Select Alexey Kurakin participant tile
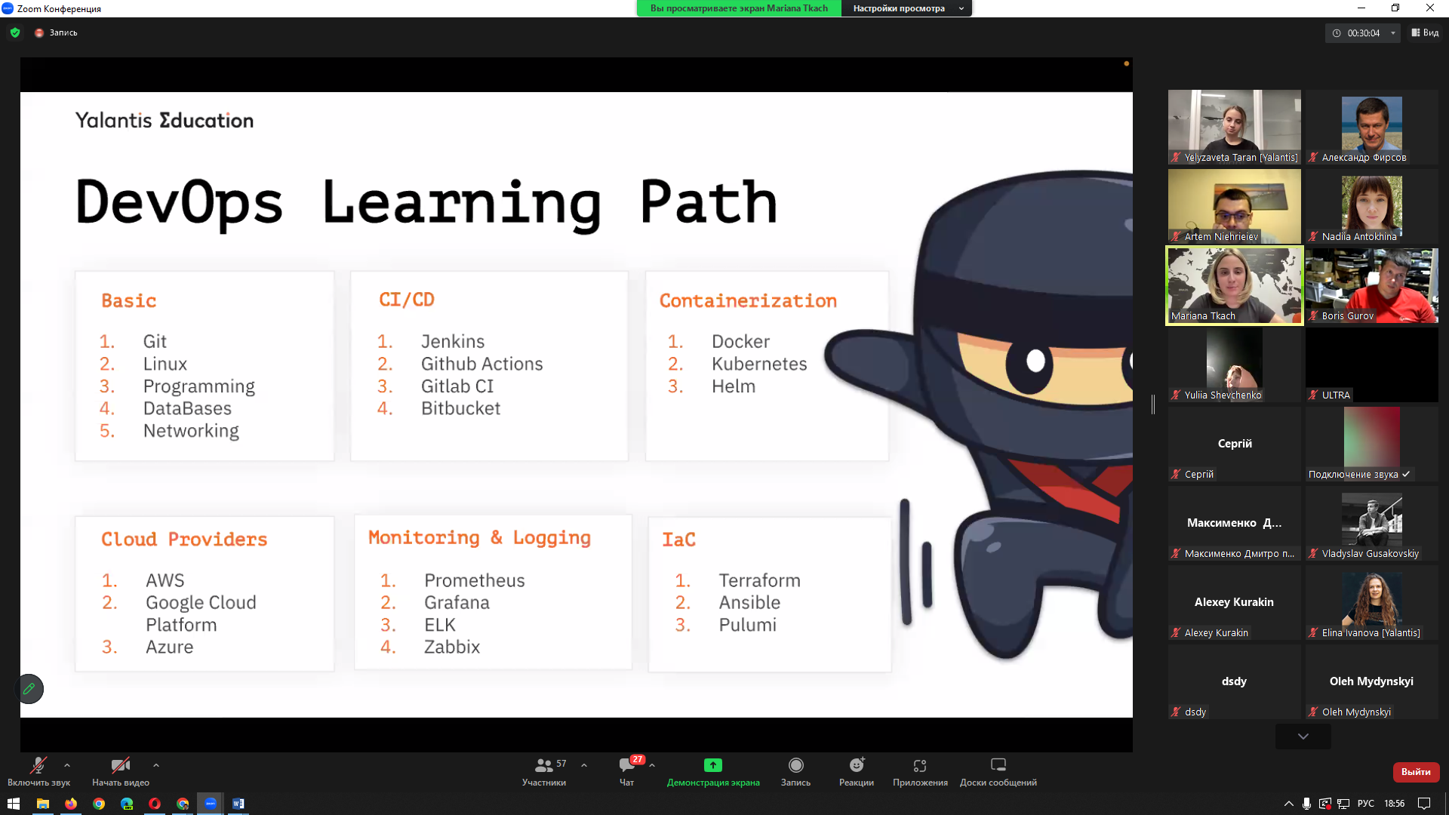The height and width of the screenshot is (815, 1449). click(1235, 602)
